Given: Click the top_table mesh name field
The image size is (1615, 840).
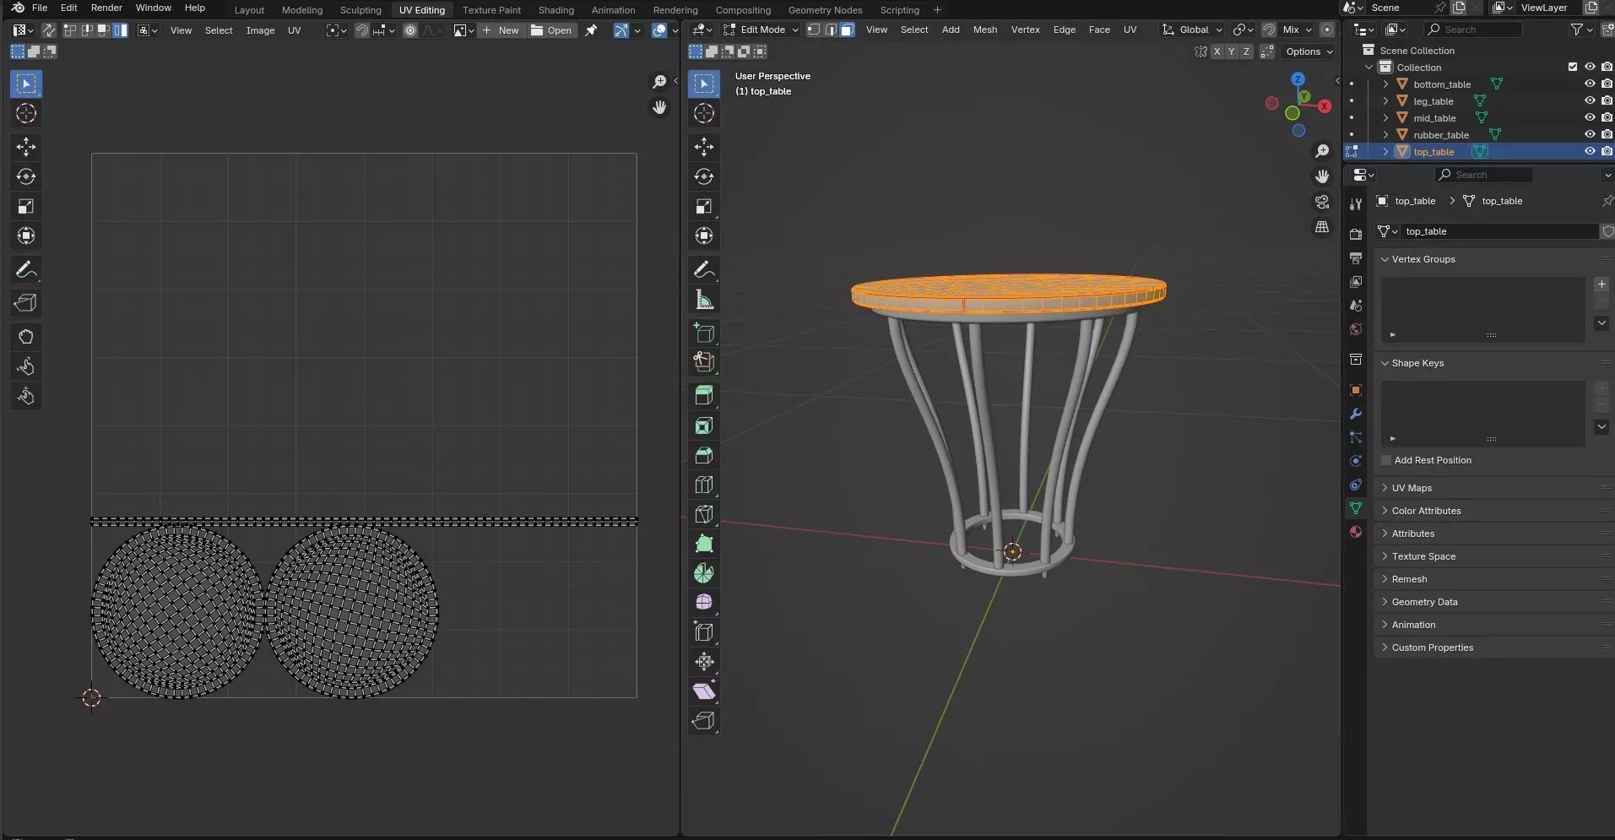Looking at the screenshot, I should coord(1498,231).
